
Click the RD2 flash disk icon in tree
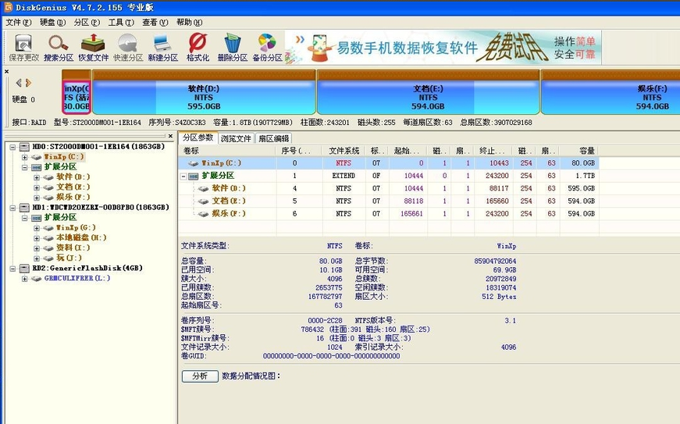[25, 269]
